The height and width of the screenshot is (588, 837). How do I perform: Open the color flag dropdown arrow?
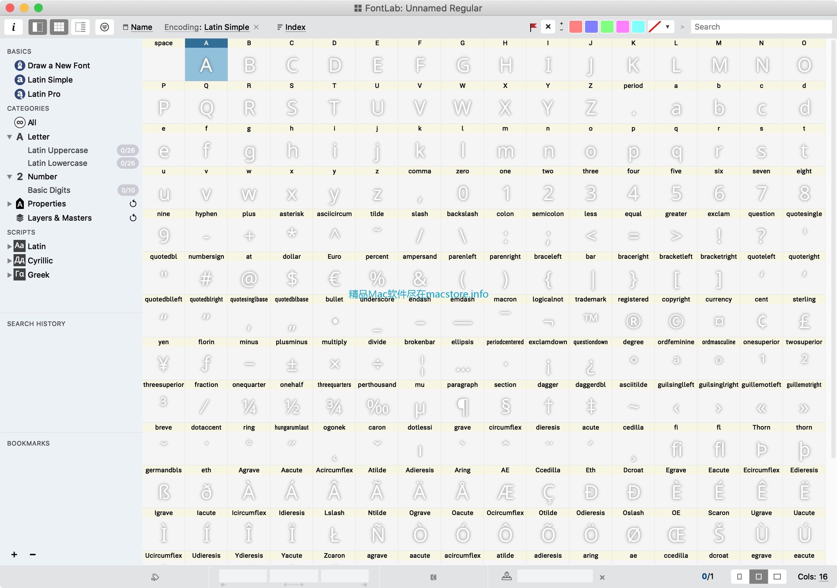tap(668, 27)
